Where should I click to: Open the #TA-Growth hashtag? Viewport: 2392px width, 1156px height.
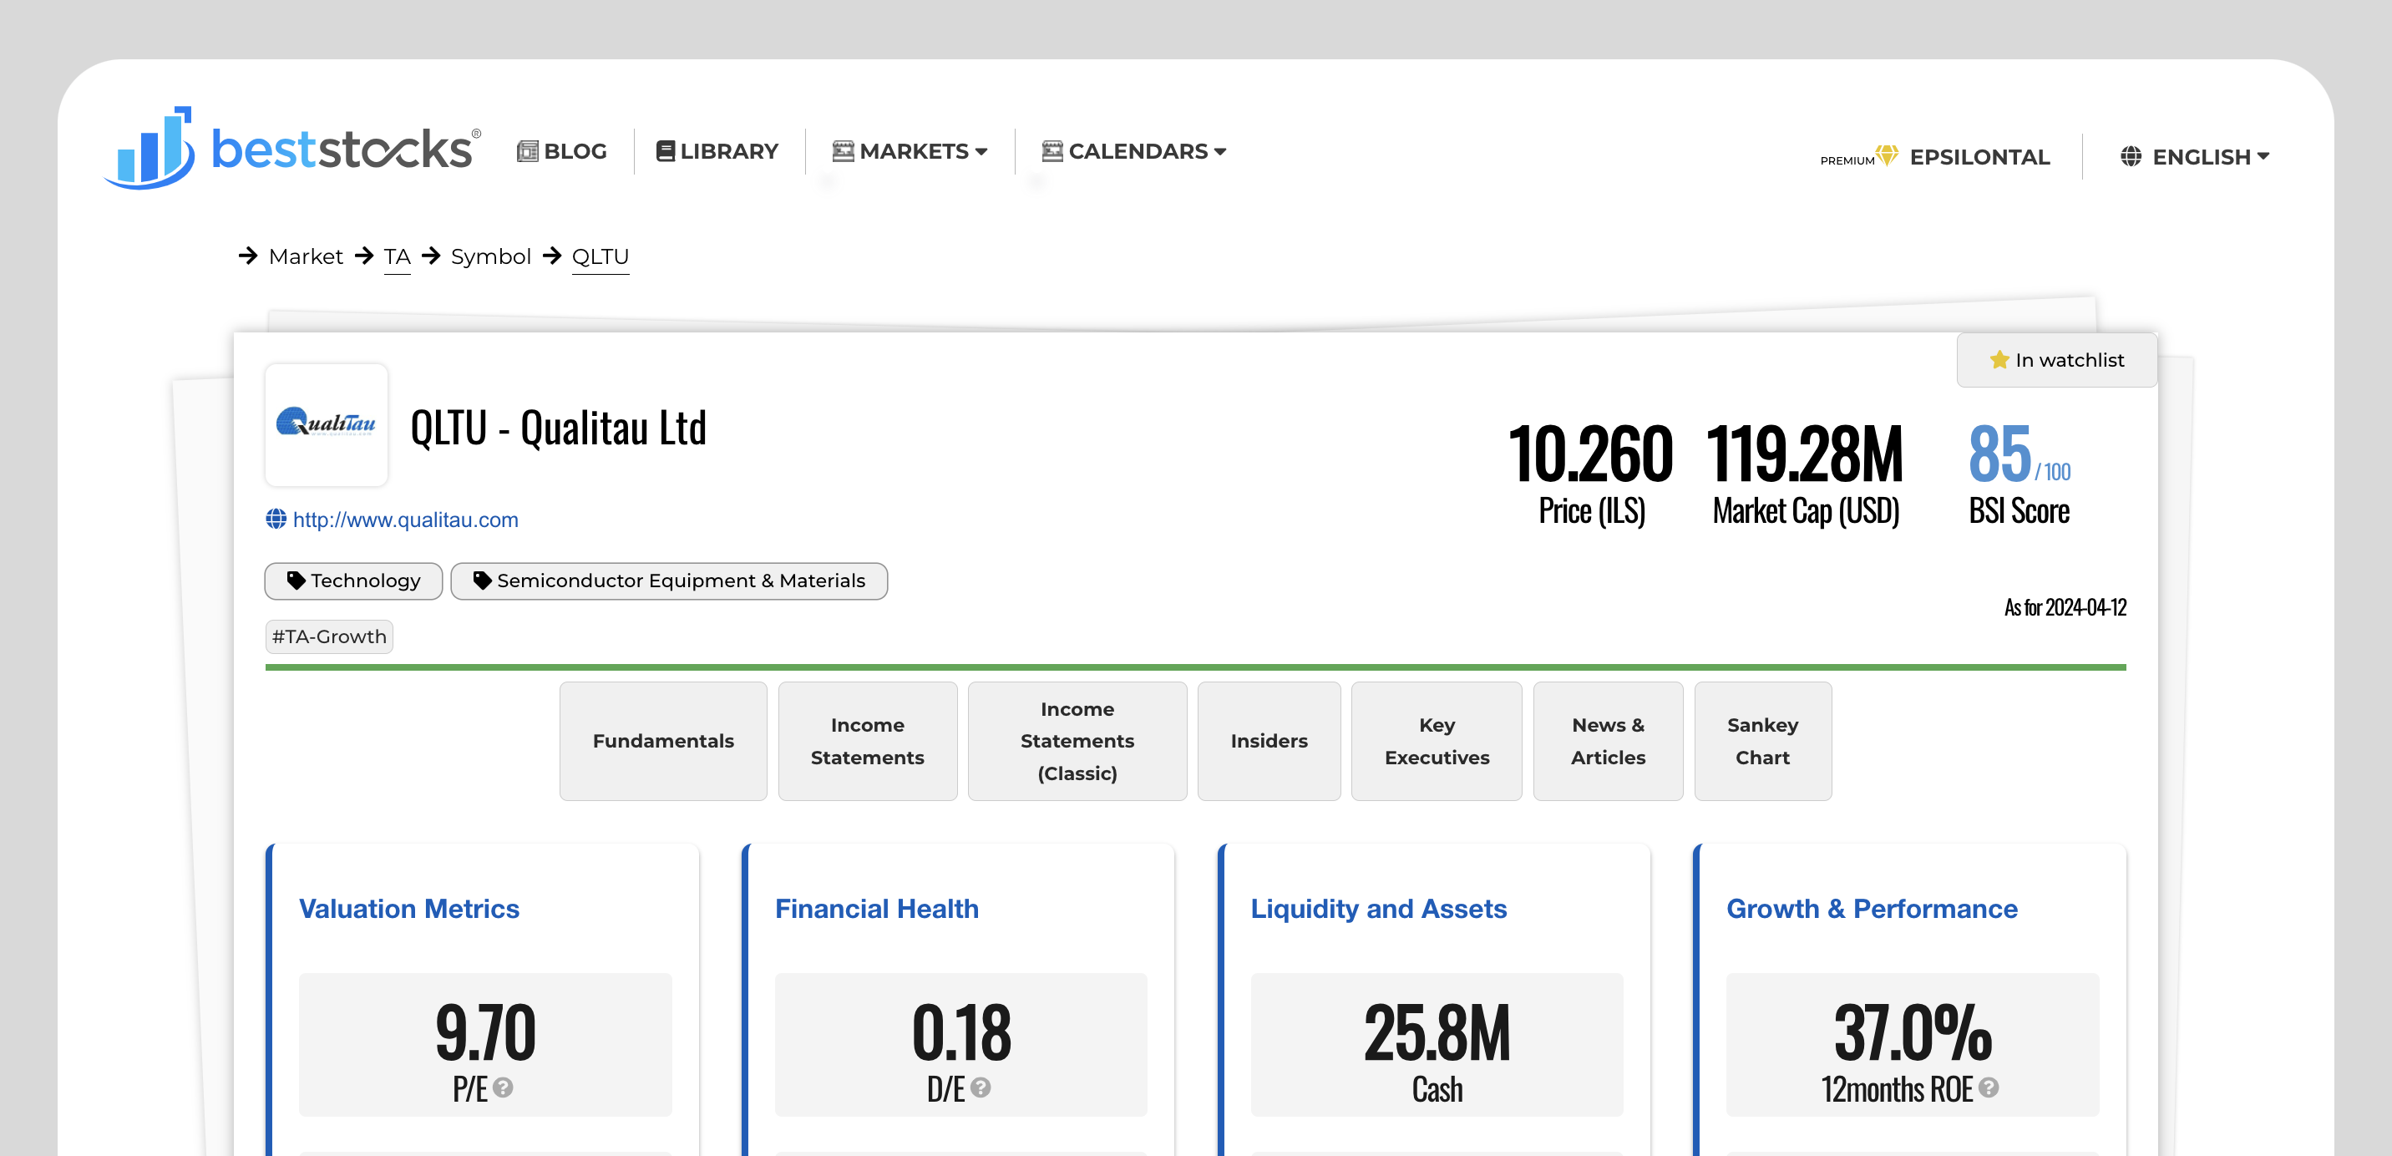(x=329, y=637)
